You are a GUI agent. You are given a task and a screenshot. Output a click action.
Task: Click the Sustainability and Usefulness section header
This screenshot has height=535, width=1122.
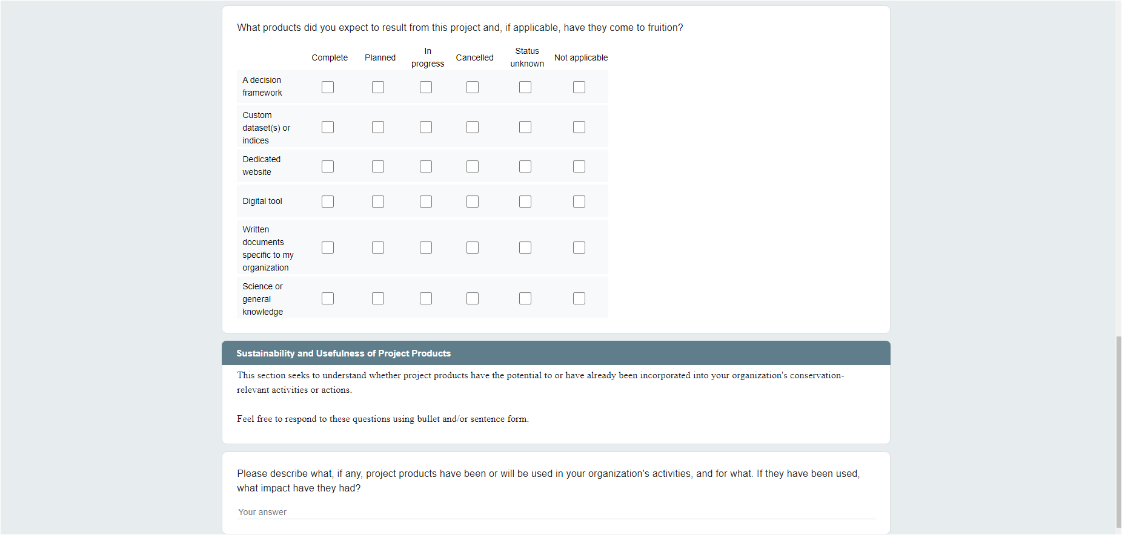click(556, 353)
